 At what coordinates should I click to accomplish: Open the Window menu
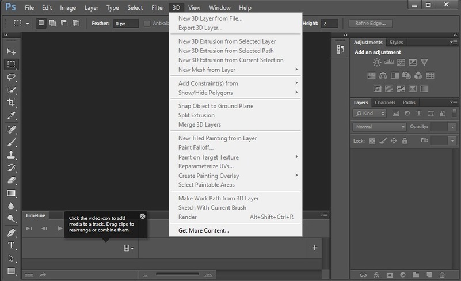pos(220,7)
